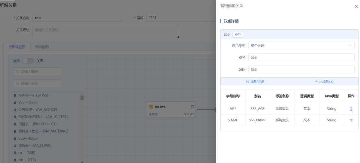The image size is (360, 163).
Task: Click the 逻辑类型 column header
Action: (307, 96)
